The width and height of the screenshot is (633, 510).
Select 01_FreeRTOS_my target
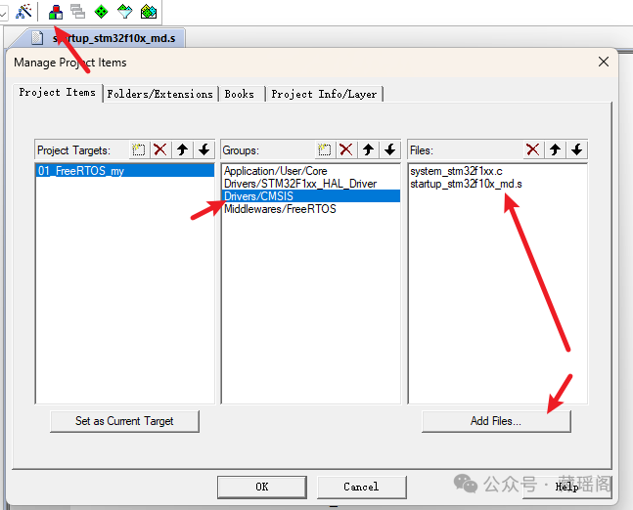(125, 171)
